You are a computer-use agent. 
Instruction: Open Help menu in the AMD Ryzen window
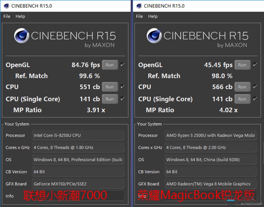153,16
